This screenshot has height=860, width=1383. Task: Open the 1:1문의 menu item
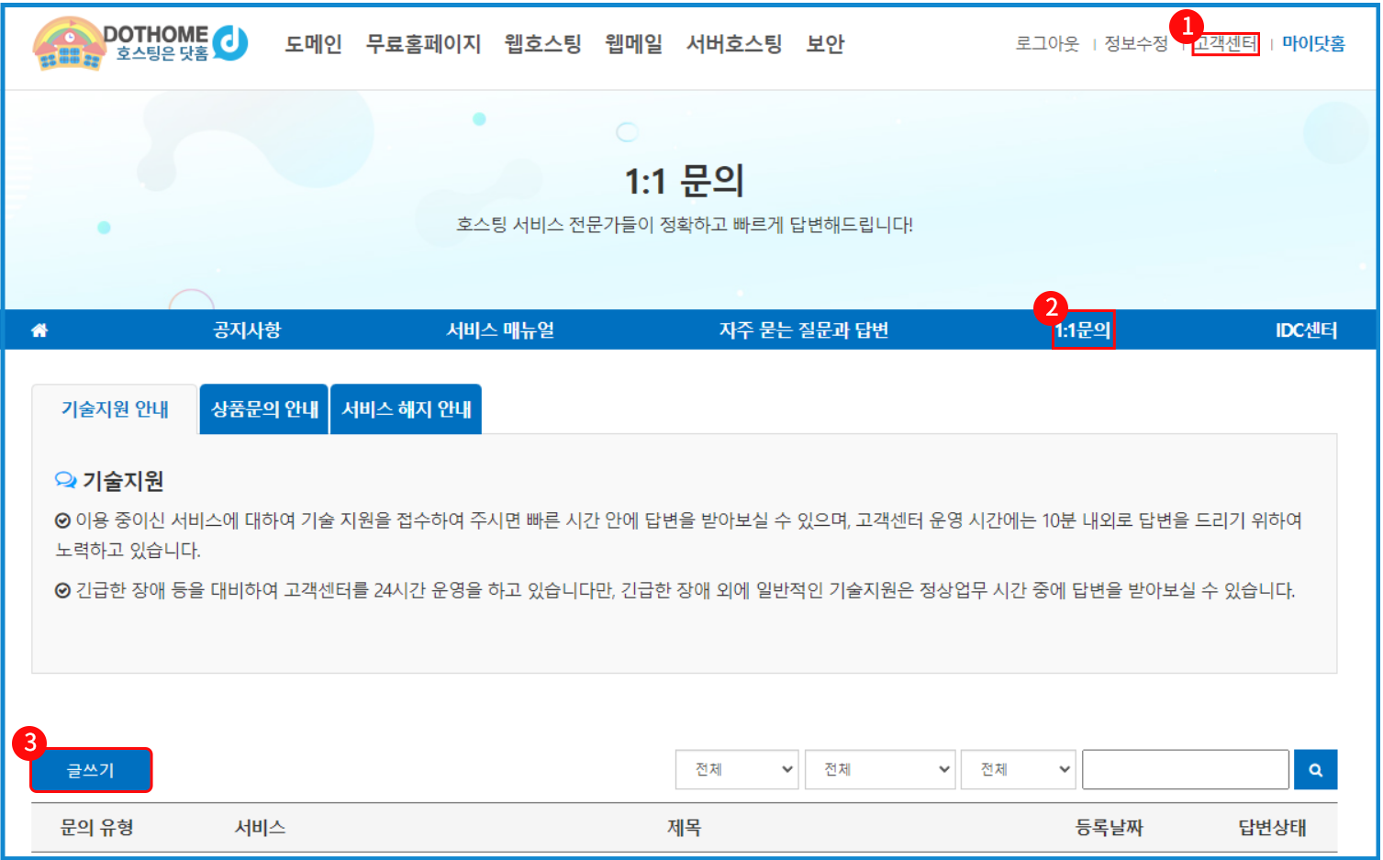(1083, 330)
